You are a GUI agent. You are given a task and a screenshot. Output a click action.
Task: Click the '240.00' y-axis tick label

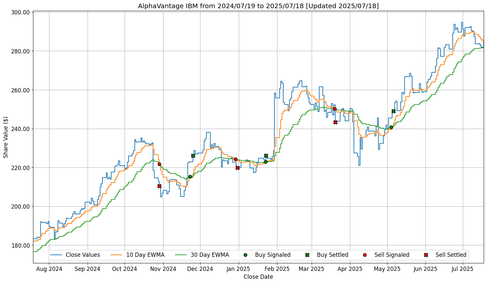(21, 129)
